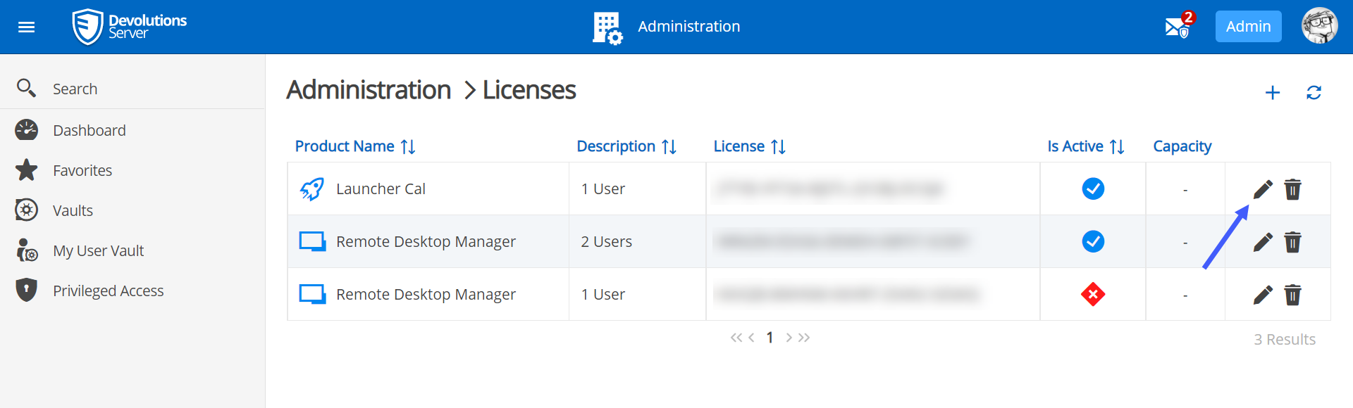Open the hamburger navigation menu
Viewport: 1353px width, 408px height.
pos(26,27)
